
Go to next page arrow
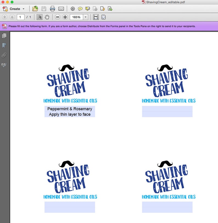(x=12, y=17)
